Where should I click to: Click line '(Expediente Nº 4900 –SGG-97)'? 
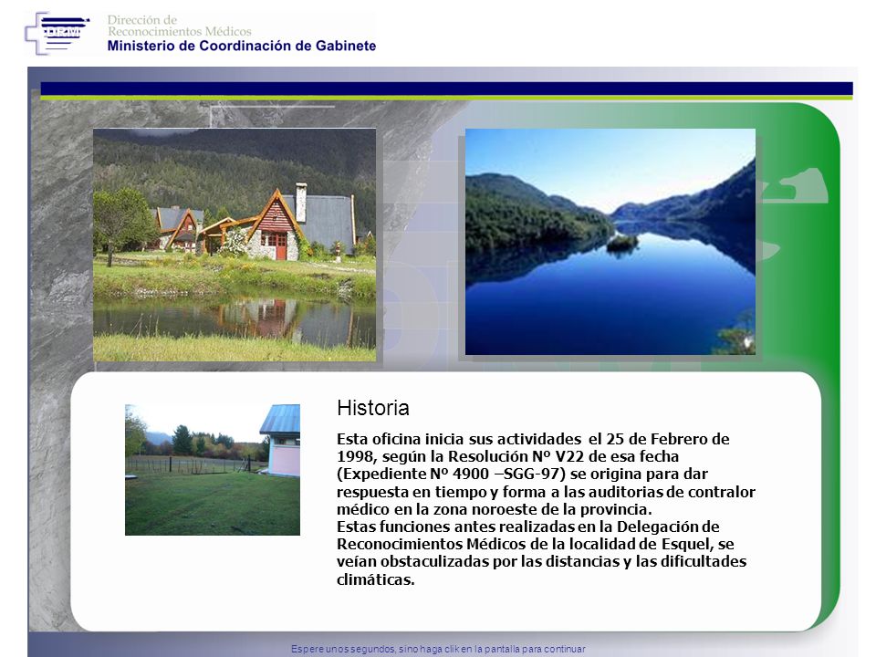click(x=522, y=474)
